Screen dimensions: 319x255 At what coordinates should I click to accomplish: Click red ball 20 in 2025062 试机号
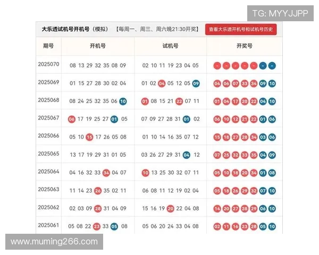pos(171,209)
